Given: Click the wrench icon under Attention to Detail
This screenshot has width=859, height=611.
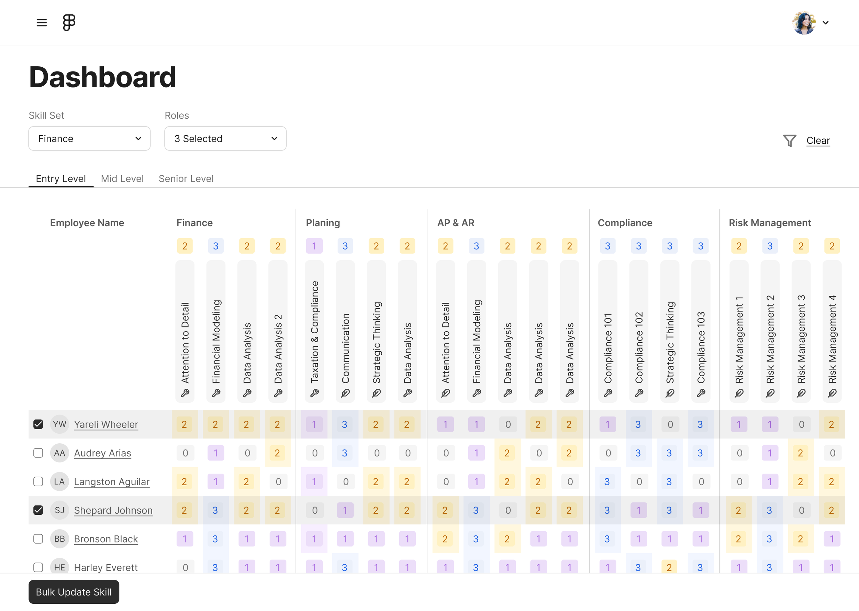Looking at the screenshot, I should click(185, 393).
